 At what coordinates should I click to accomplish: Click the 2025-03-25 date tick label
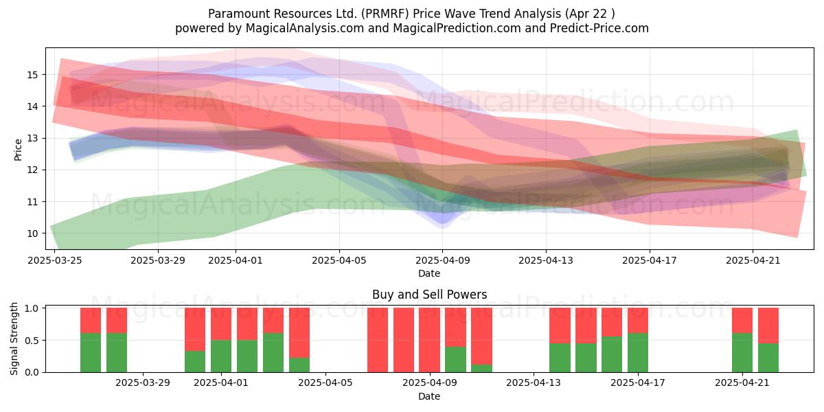[x=54, y=260]
